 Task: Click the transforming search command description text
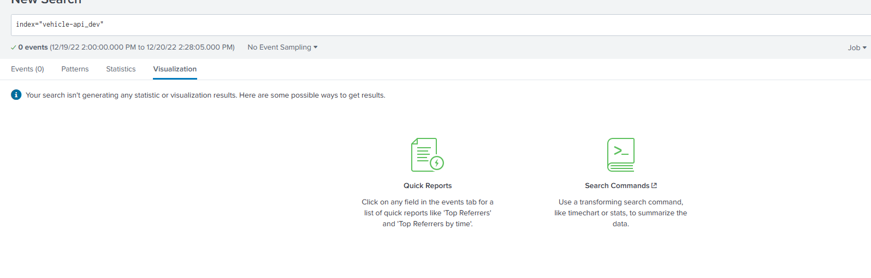[620, 213]
